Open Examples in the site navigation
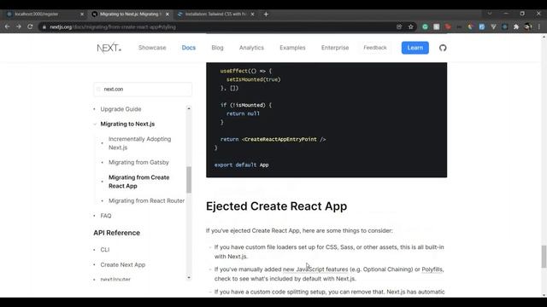Image resolution: width=547 pixels, height=307 pixels. coord(292,48)
